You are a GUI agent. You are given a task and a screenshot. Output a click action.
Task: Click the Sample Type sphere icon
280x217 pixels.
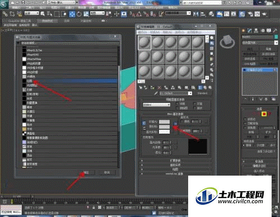coord(212,38)
